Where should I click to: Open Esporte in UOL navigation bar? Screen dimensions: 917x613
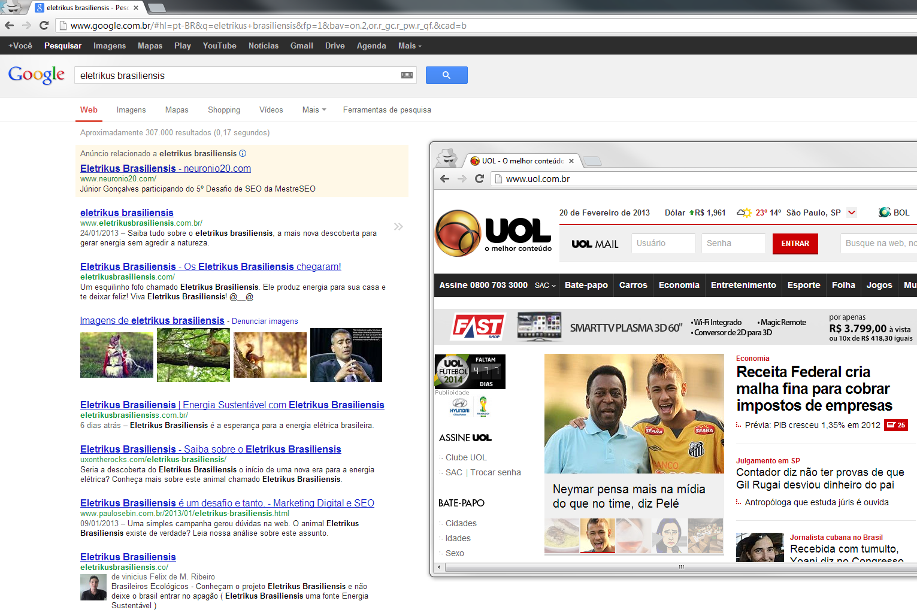[804, 285]
